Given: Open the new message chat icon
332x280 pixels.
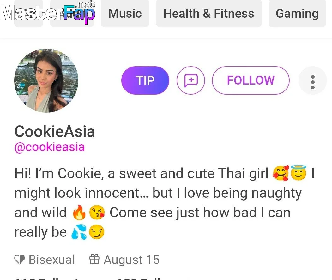Looking at the screenshot, I should pos(191,80).
